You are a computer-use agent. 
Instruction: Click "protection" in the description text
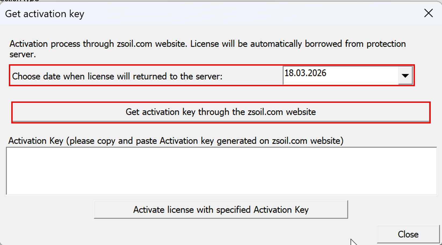[386, 44]
